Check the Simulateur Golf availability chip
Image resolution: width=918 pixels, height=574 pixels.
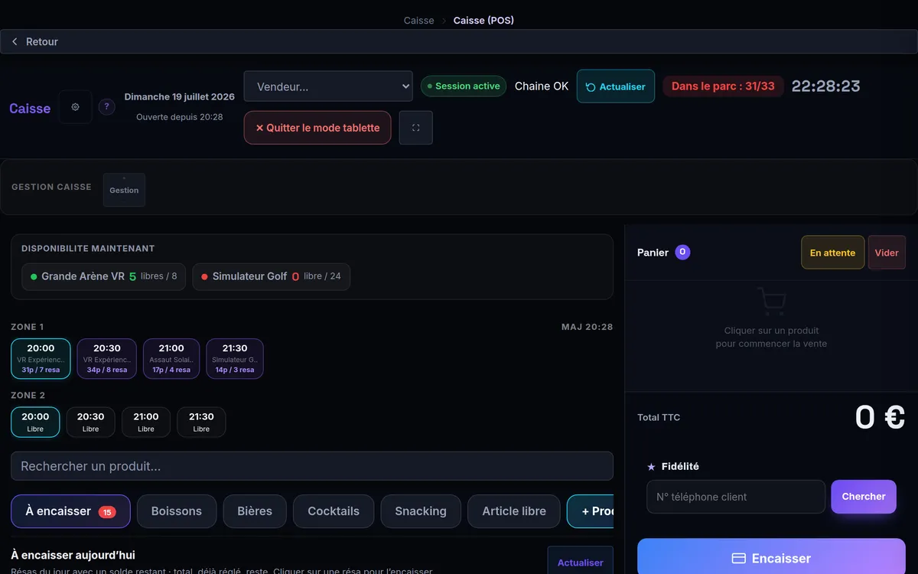click(x=272, y=276)
